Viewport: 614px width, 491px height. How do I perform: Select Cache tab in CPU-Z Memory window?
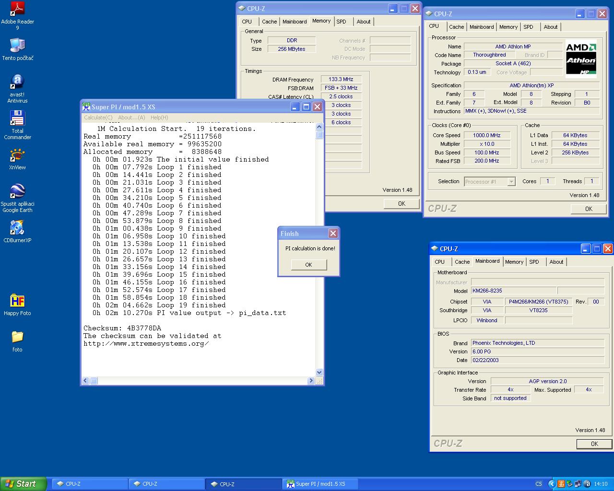click(x=269, y=22)
